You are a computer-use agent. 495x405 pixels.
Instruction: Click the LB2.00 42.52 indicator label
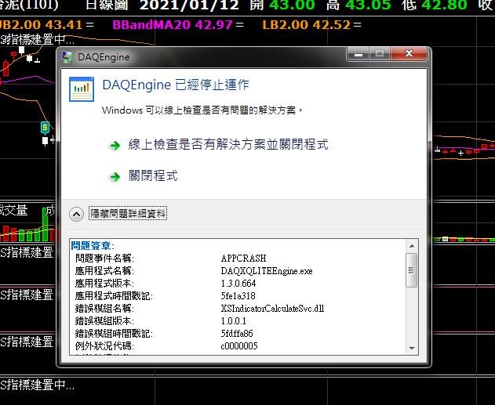306,24
